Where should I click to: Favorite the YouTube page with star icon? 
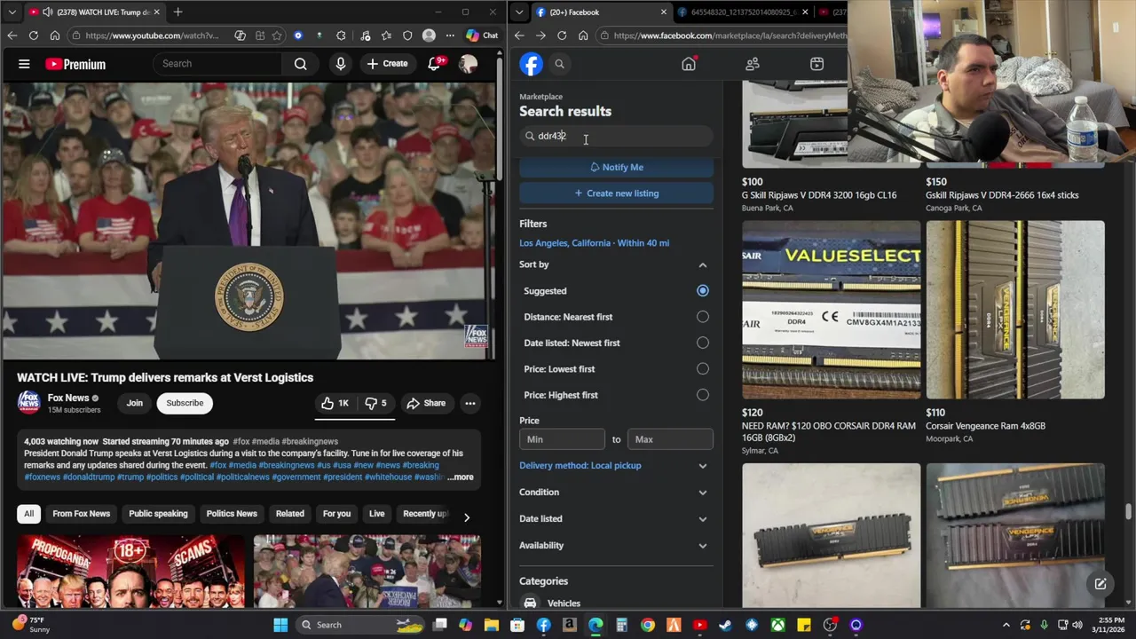[x=278, y=35]
